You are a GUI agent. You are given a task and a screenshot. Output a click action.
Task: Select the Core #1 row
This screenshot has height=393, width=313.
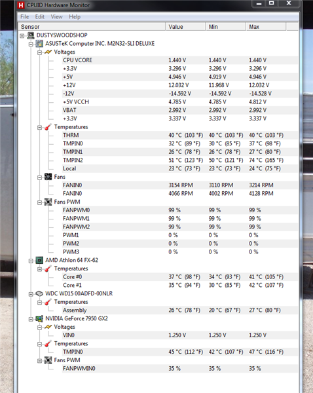[x=180, y=285]
